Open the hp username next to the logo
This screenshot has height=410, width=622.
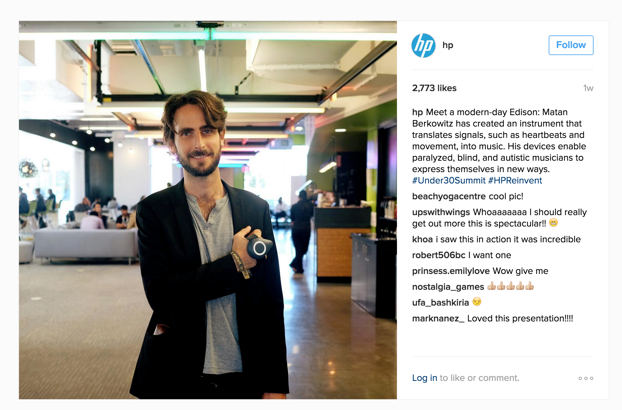point(448,45)
